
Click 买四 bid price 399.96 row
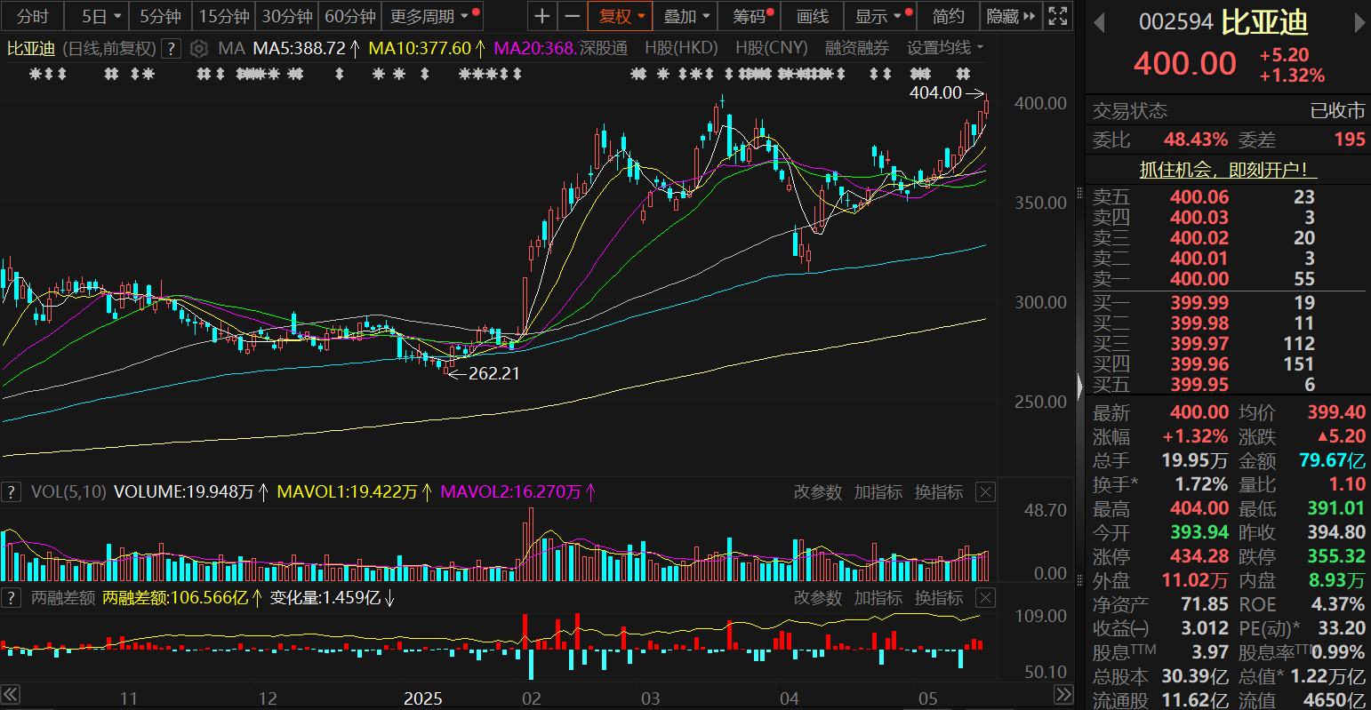1228,364
